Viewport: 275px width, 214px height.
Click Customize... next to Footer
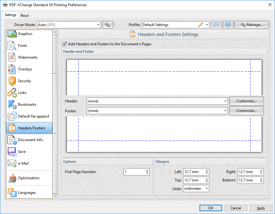246,111
